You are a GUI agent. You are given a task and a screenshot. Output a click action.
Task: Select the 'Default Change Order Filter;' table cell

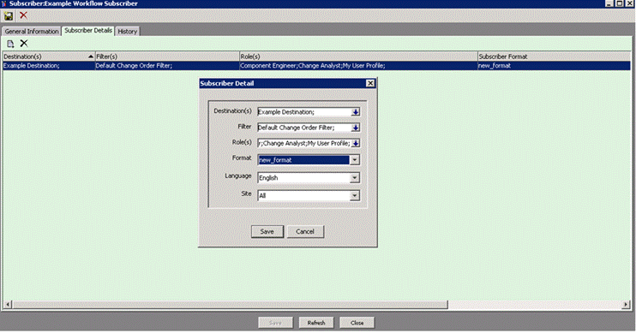167,66
